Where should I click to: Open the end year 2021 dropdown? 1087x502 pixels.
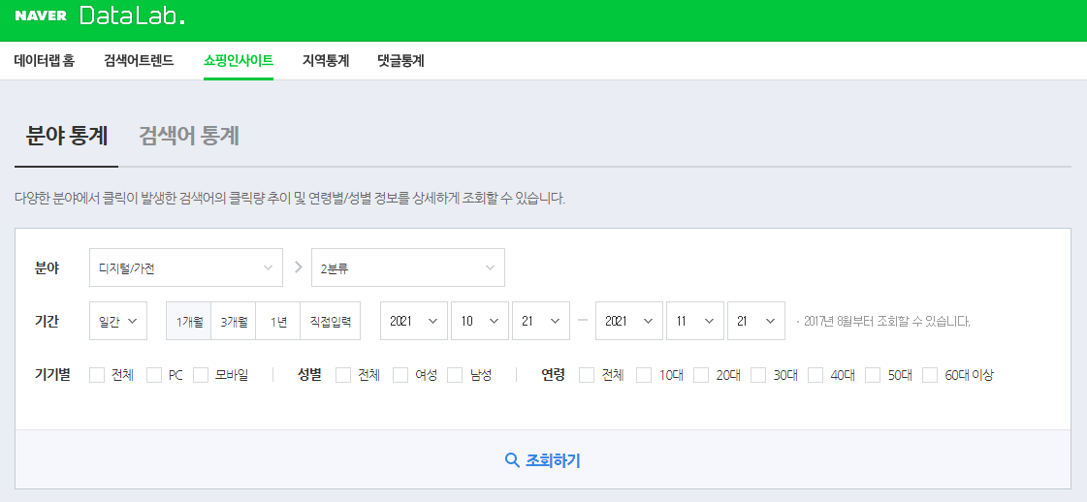click(x=628, y=321)
